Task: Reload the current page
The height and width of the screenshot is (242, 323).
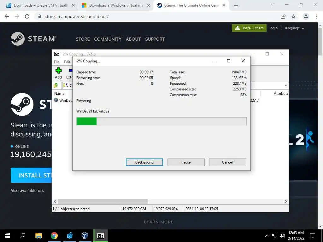Action: pos(27,16)
